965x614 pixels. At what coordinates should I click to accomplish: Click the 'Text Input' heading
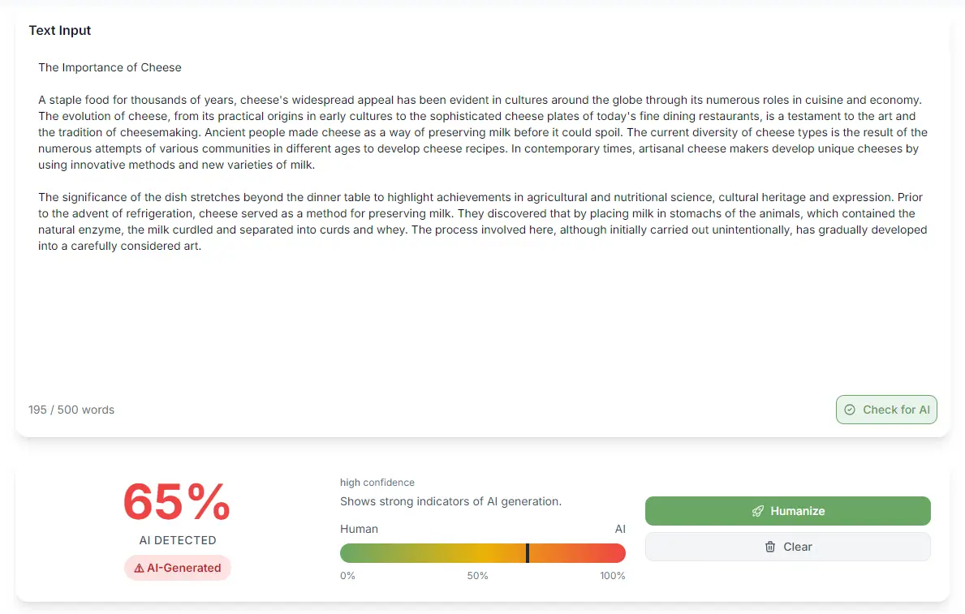pos(60,31)
